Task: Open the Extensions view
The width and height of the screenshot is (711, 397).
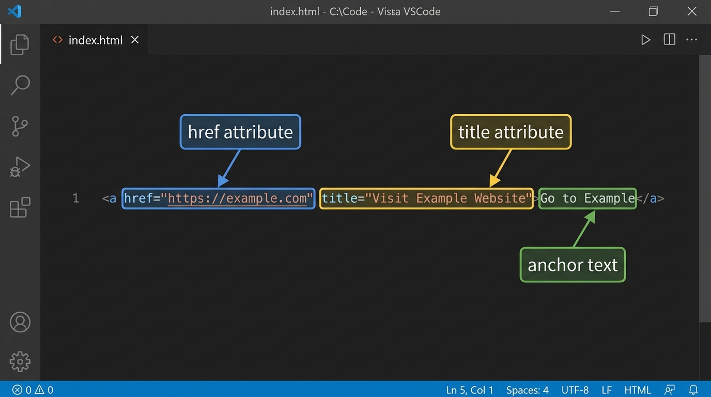Action: point(20,207)
